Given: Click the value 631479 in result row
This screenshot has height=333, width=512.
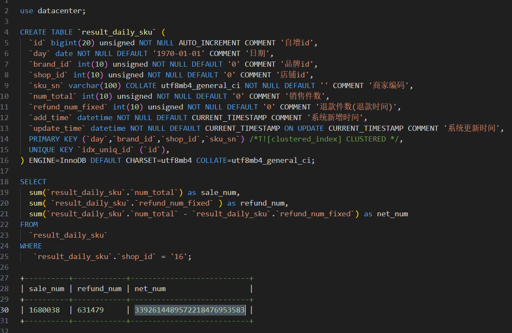Looking at the screenshot, I should [x=91, y=310].
